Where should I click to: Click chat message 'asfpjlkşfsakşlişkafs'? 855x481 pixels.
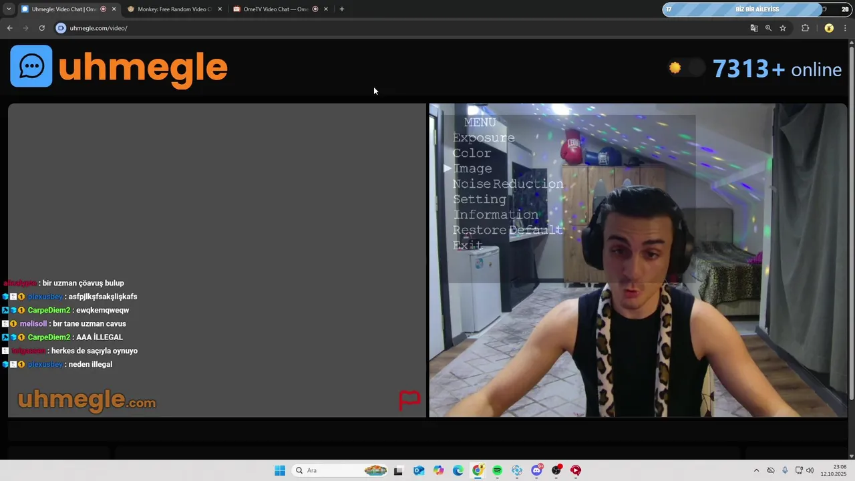tap(103, 297)
